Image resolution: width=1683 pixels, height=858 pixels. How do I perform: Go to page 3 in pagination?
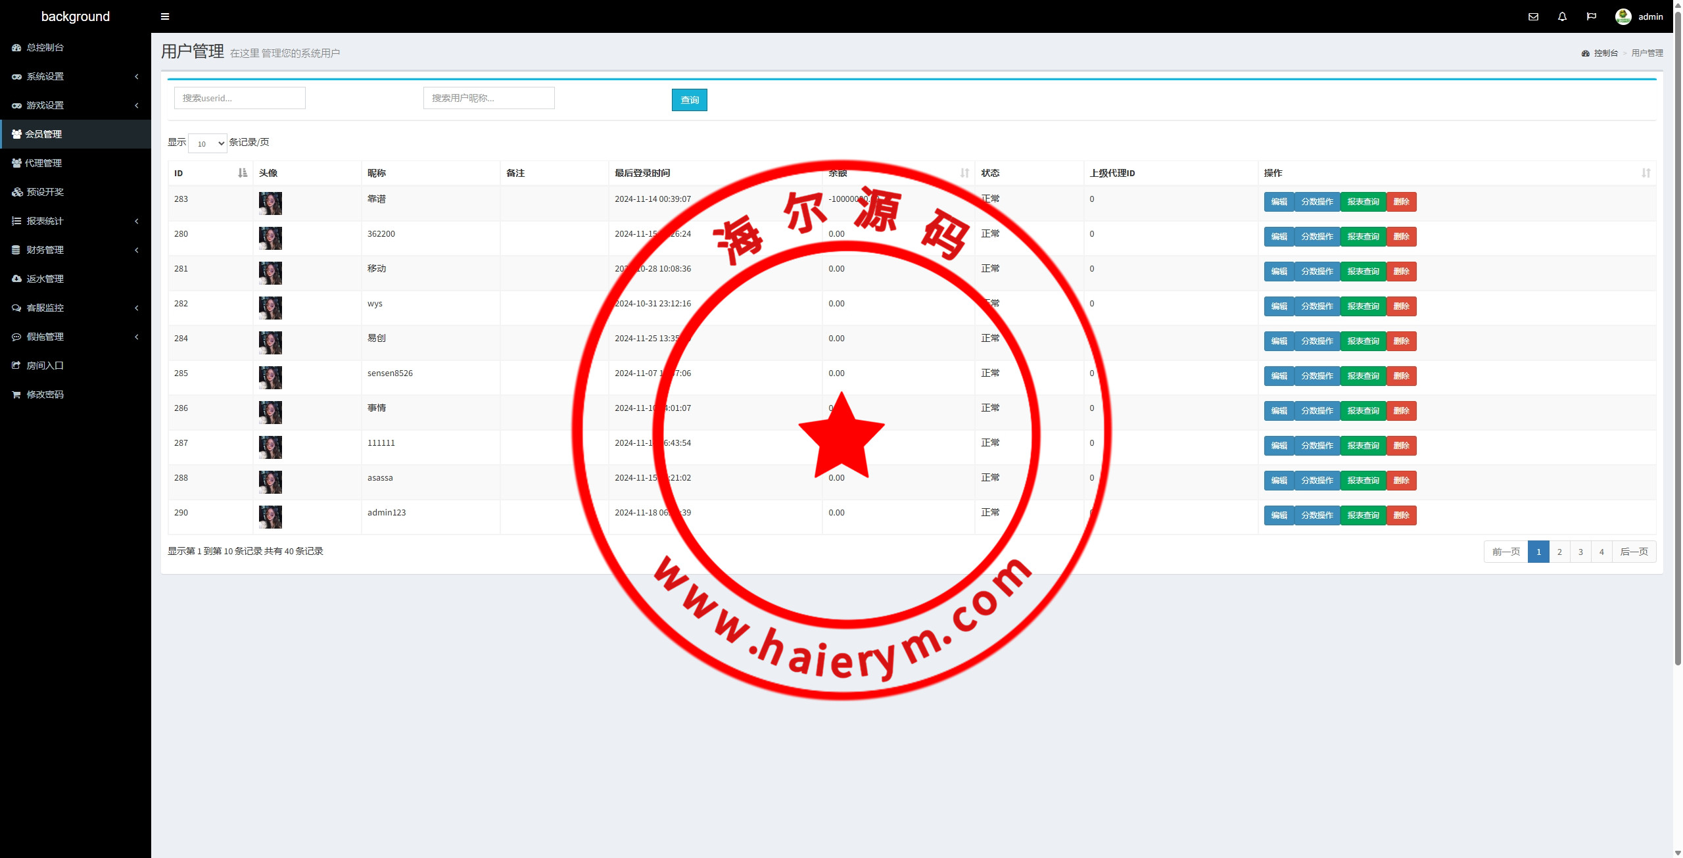[x=1580, y=552]
